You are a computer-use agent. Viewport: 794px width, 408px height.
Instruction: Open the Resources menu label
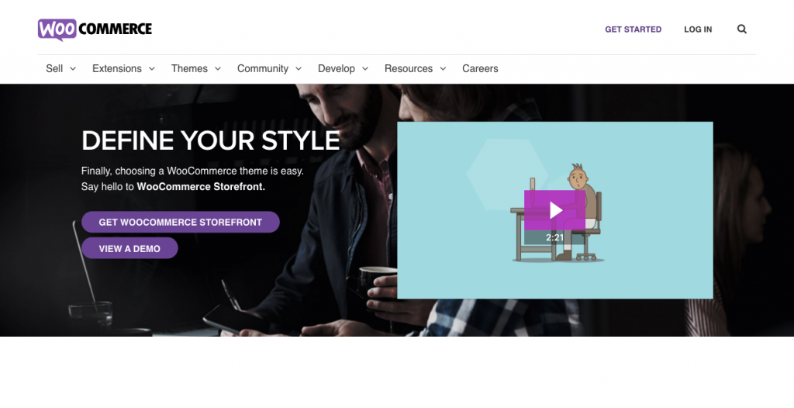click(409, 68)
